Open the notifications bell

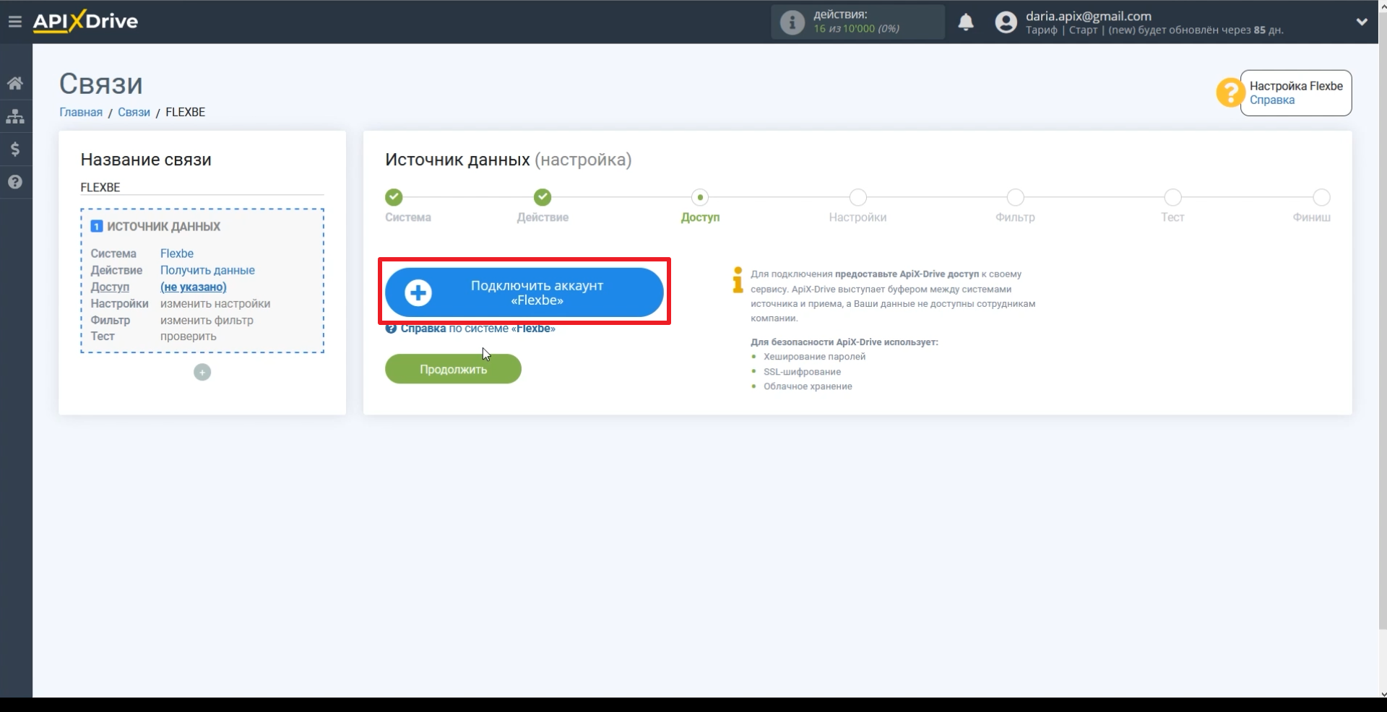coord(966,22)
